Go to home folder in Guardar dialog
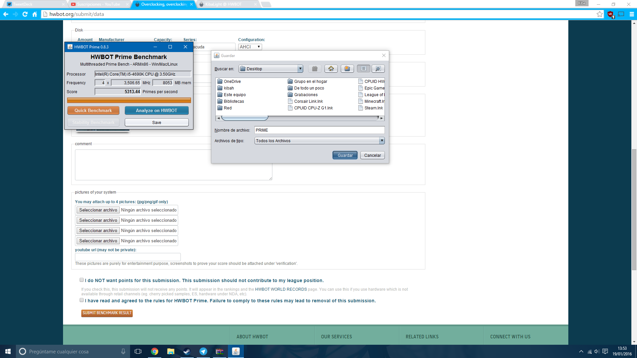 click(x=331, y=69)
